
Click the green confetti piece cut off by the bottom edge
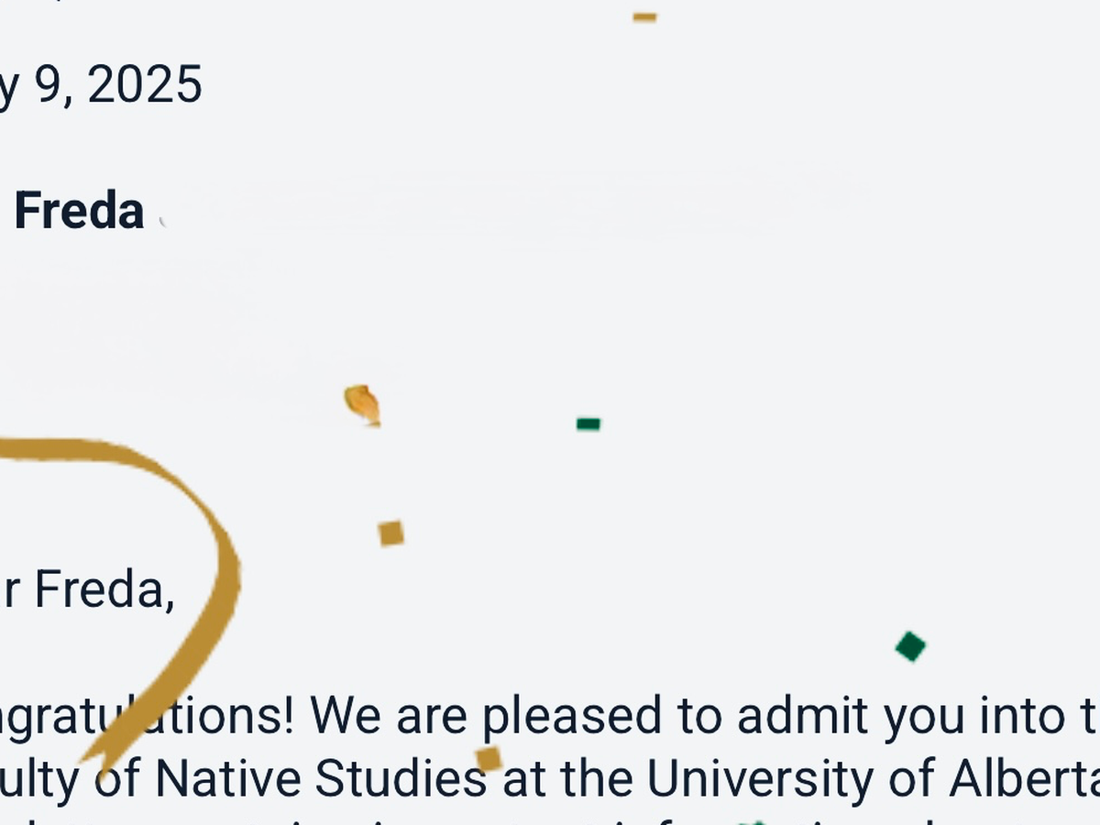(x=753, y=821)
